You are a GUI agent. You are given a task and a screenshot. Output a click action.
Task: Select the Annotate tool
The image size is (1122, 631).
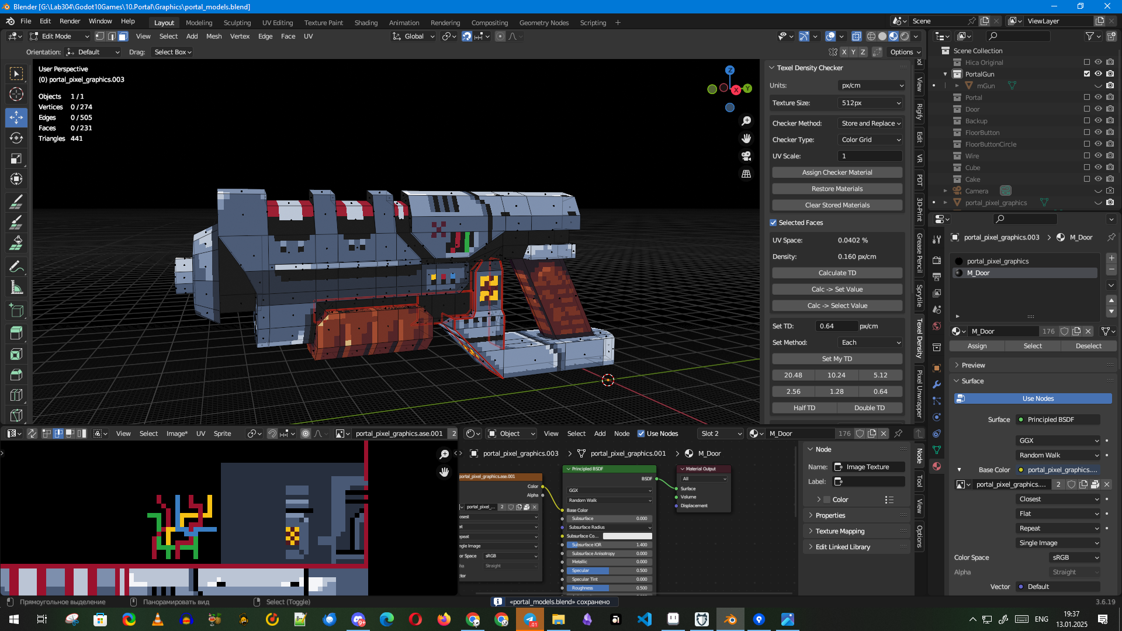[16, 267]
